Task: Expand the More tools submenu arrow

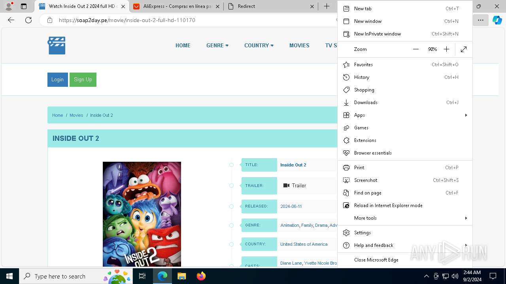Action: pos(466,218)
